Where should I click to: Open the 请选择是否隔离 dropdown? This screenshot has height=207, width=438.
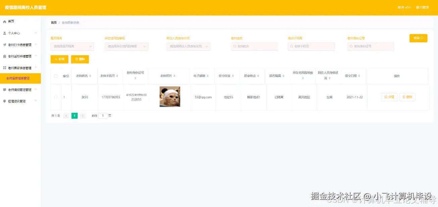[x=72, y=46]
